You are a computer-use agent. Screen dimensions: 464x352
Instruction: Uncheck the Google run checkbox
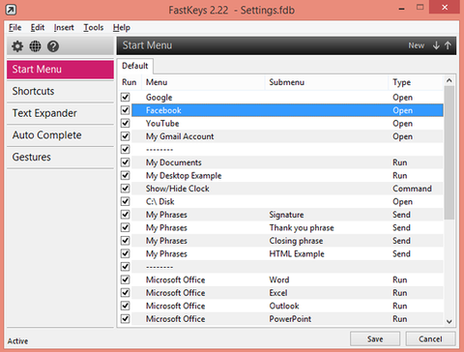click(x=125, y=97)
